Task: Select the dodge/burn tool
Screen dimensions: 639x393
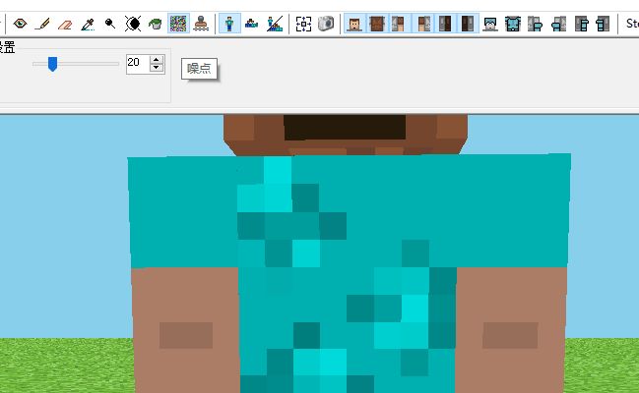Action: click(x=110, y=24)
